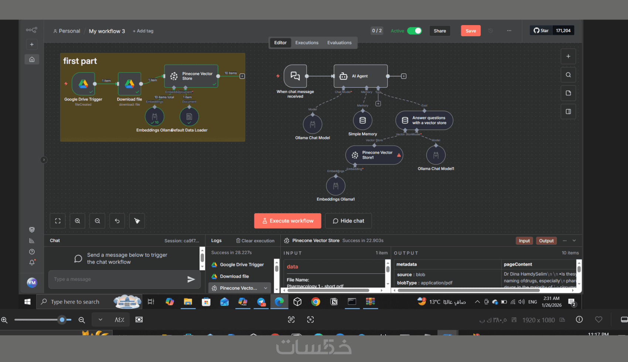Select the Answer questions with a vector store node
The image size is (628, 362).
pos(424,120)
